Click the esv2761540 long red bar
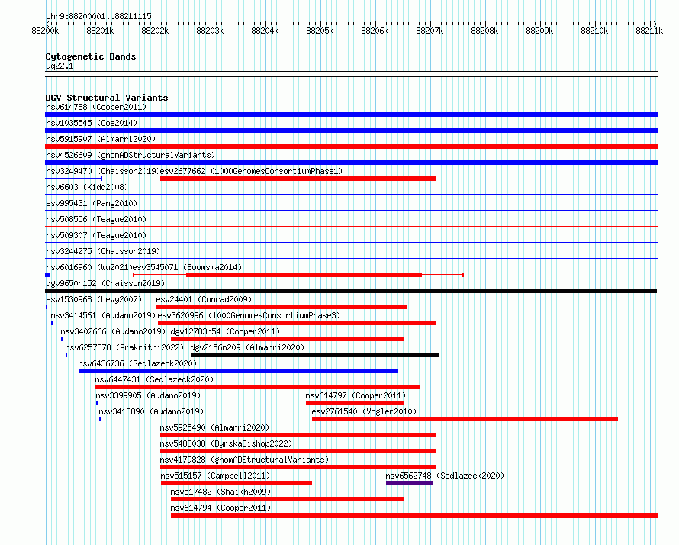Screen dimensions: 679x545 click(465, 419)
